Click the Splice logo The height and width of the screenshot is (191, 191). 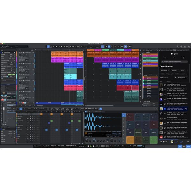click(174, 54)
